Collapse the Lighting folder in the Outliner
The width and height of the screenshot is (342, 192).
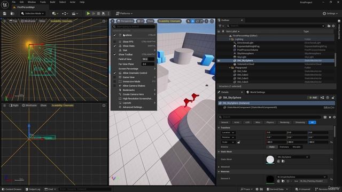coord(230,39)
